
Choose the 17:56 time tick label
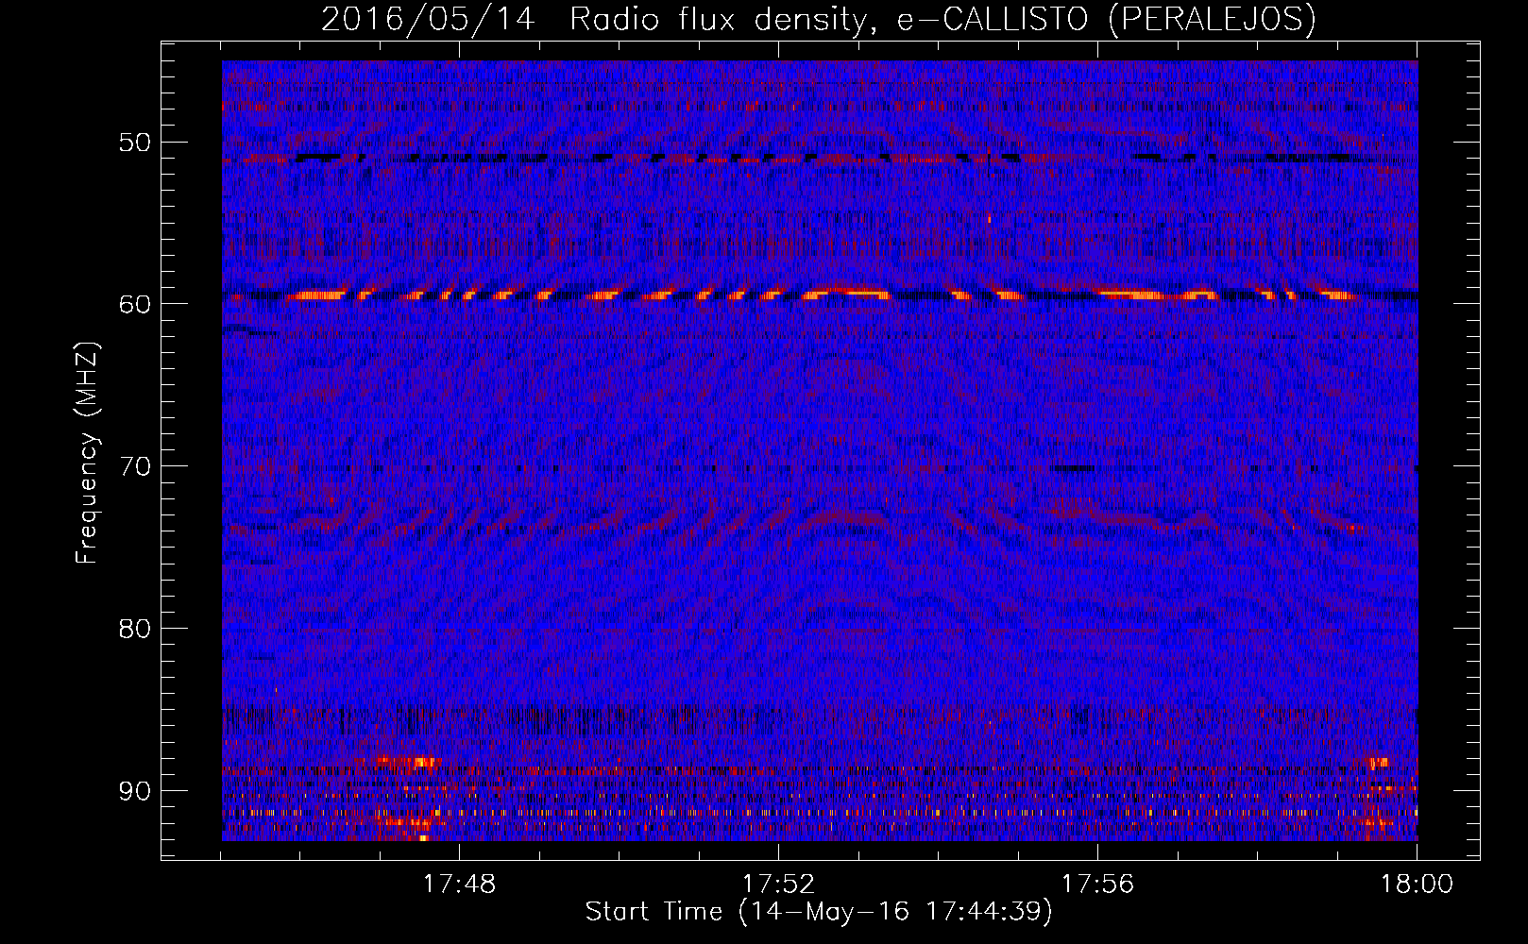[x=1097, y=885]
